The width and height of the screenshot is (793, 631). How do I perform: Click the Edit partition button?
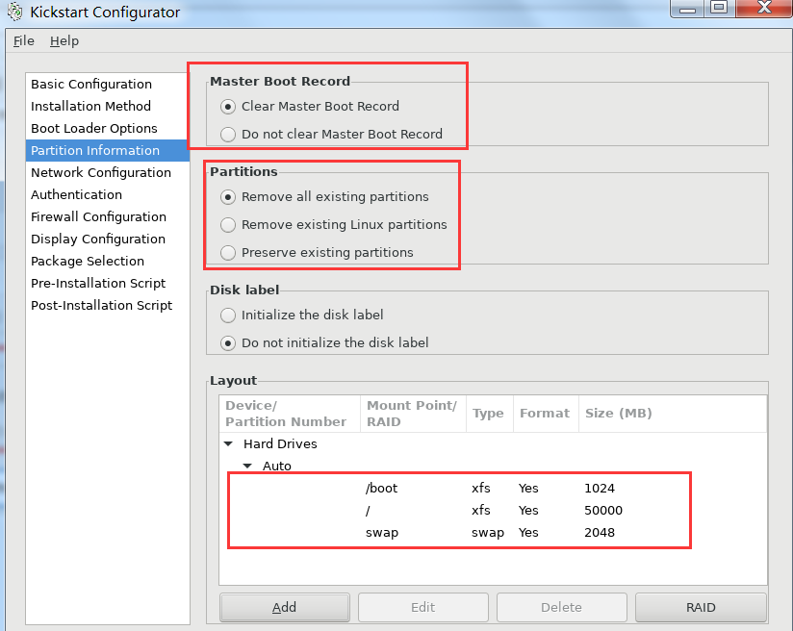coord(423,607)
